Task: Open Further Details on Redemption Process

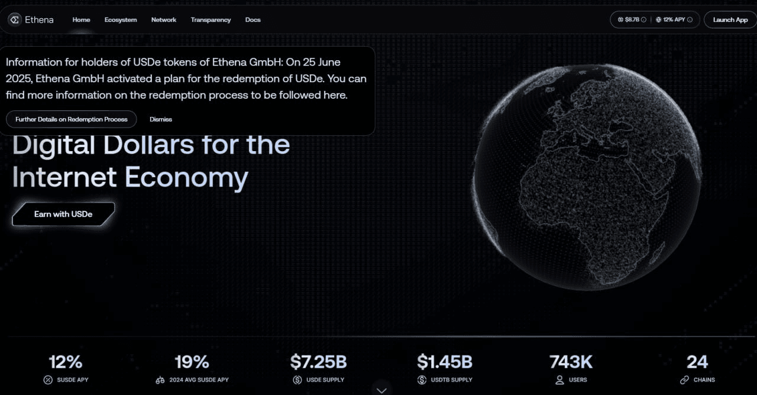Action: pyautogui.click(x=72, y=119)
